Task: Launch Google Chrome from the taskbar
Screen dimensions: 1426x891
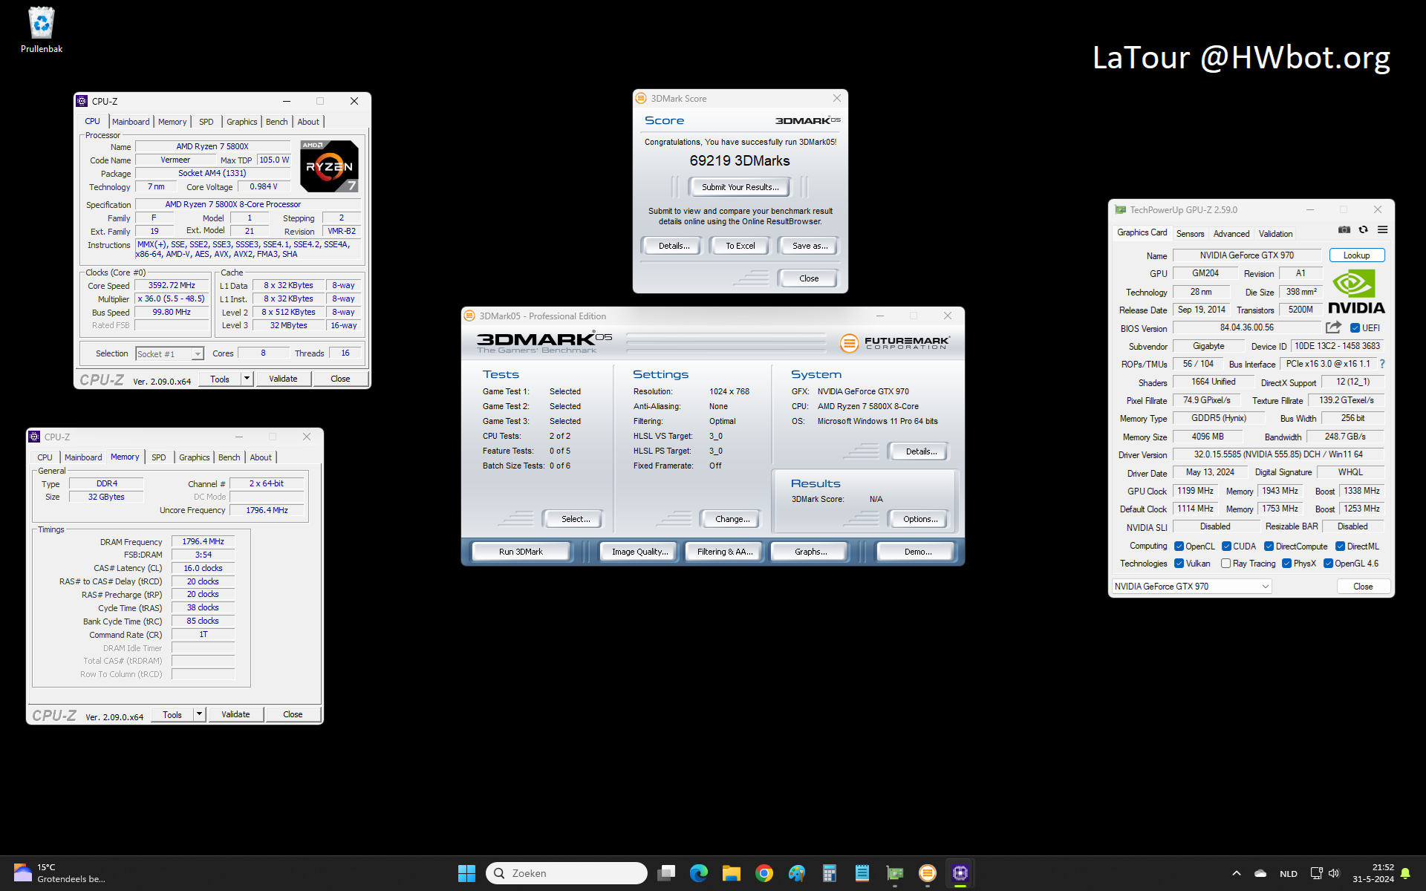Action: tap(764, 873)
